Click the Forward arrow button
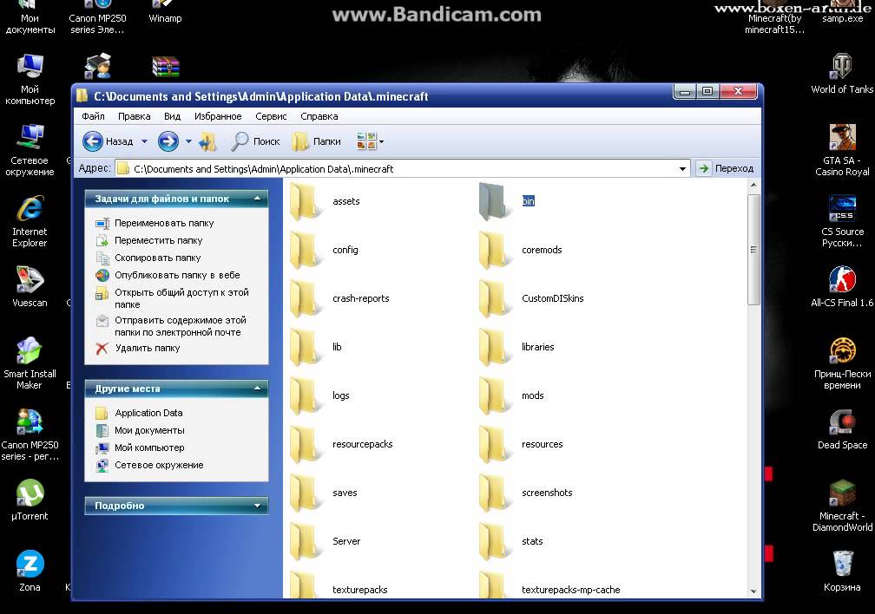The height and width of the screenshot is (614, 875). (x=168, y=141)
